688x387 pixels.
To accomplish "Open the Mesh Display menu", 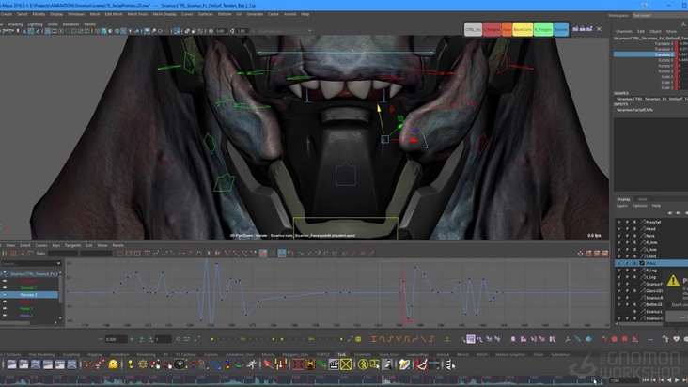I will pyautogui.click(x=164, y=14).
